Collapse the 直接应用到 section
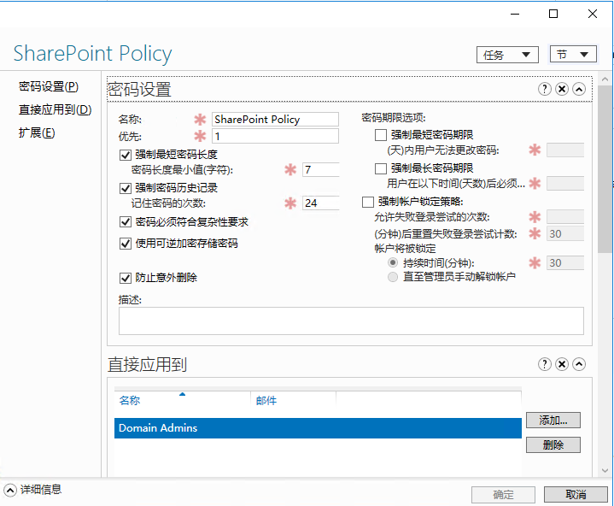614x506 pixels. click(x=579, y=364)
